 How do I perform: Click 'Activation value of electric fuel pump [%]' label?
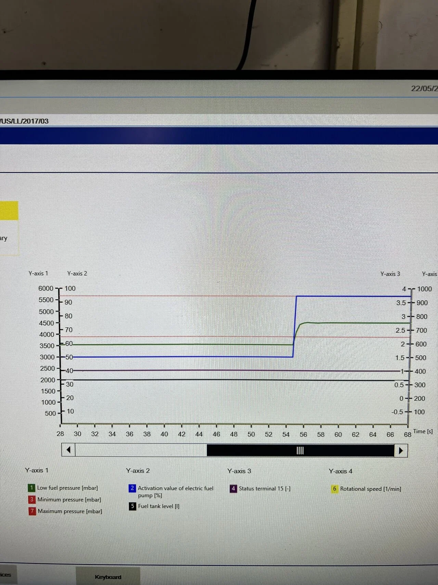[176, 491]
